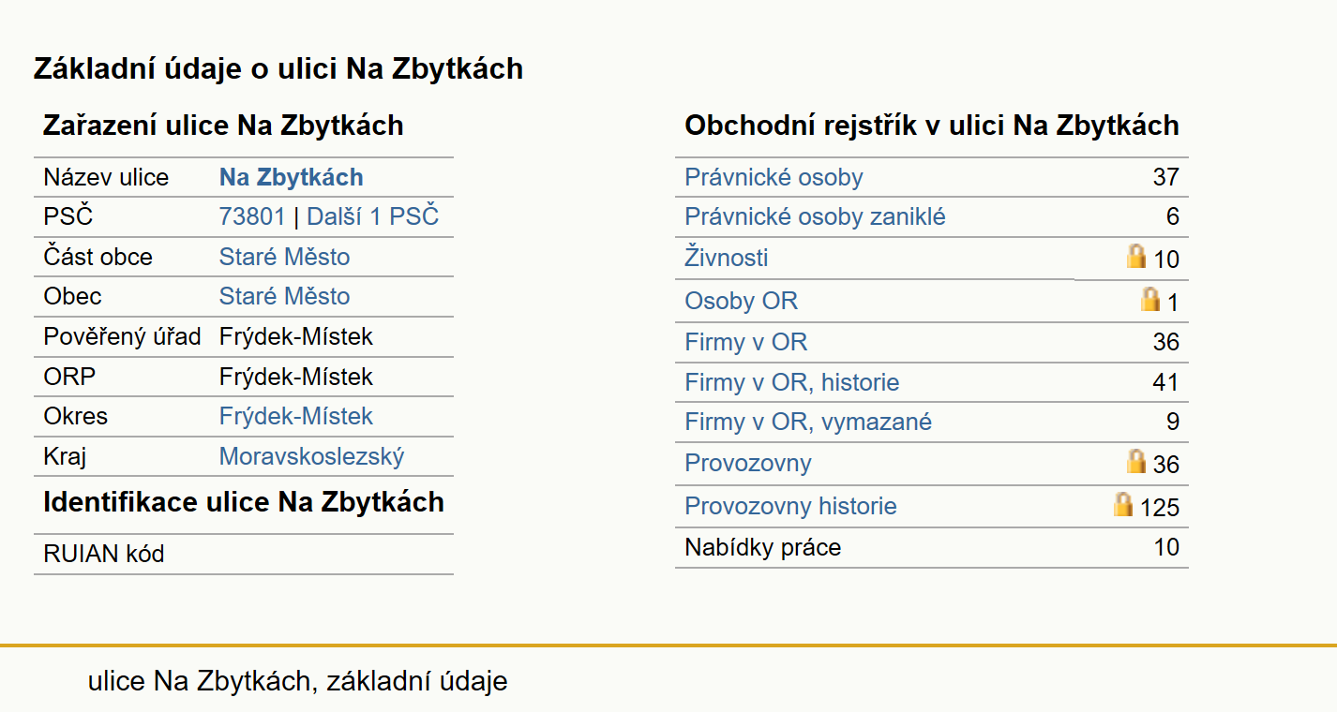The width and height of the screenshot is (1337, 712).
Task: Open the Právnické osoby link
Action: coord(774,177)
